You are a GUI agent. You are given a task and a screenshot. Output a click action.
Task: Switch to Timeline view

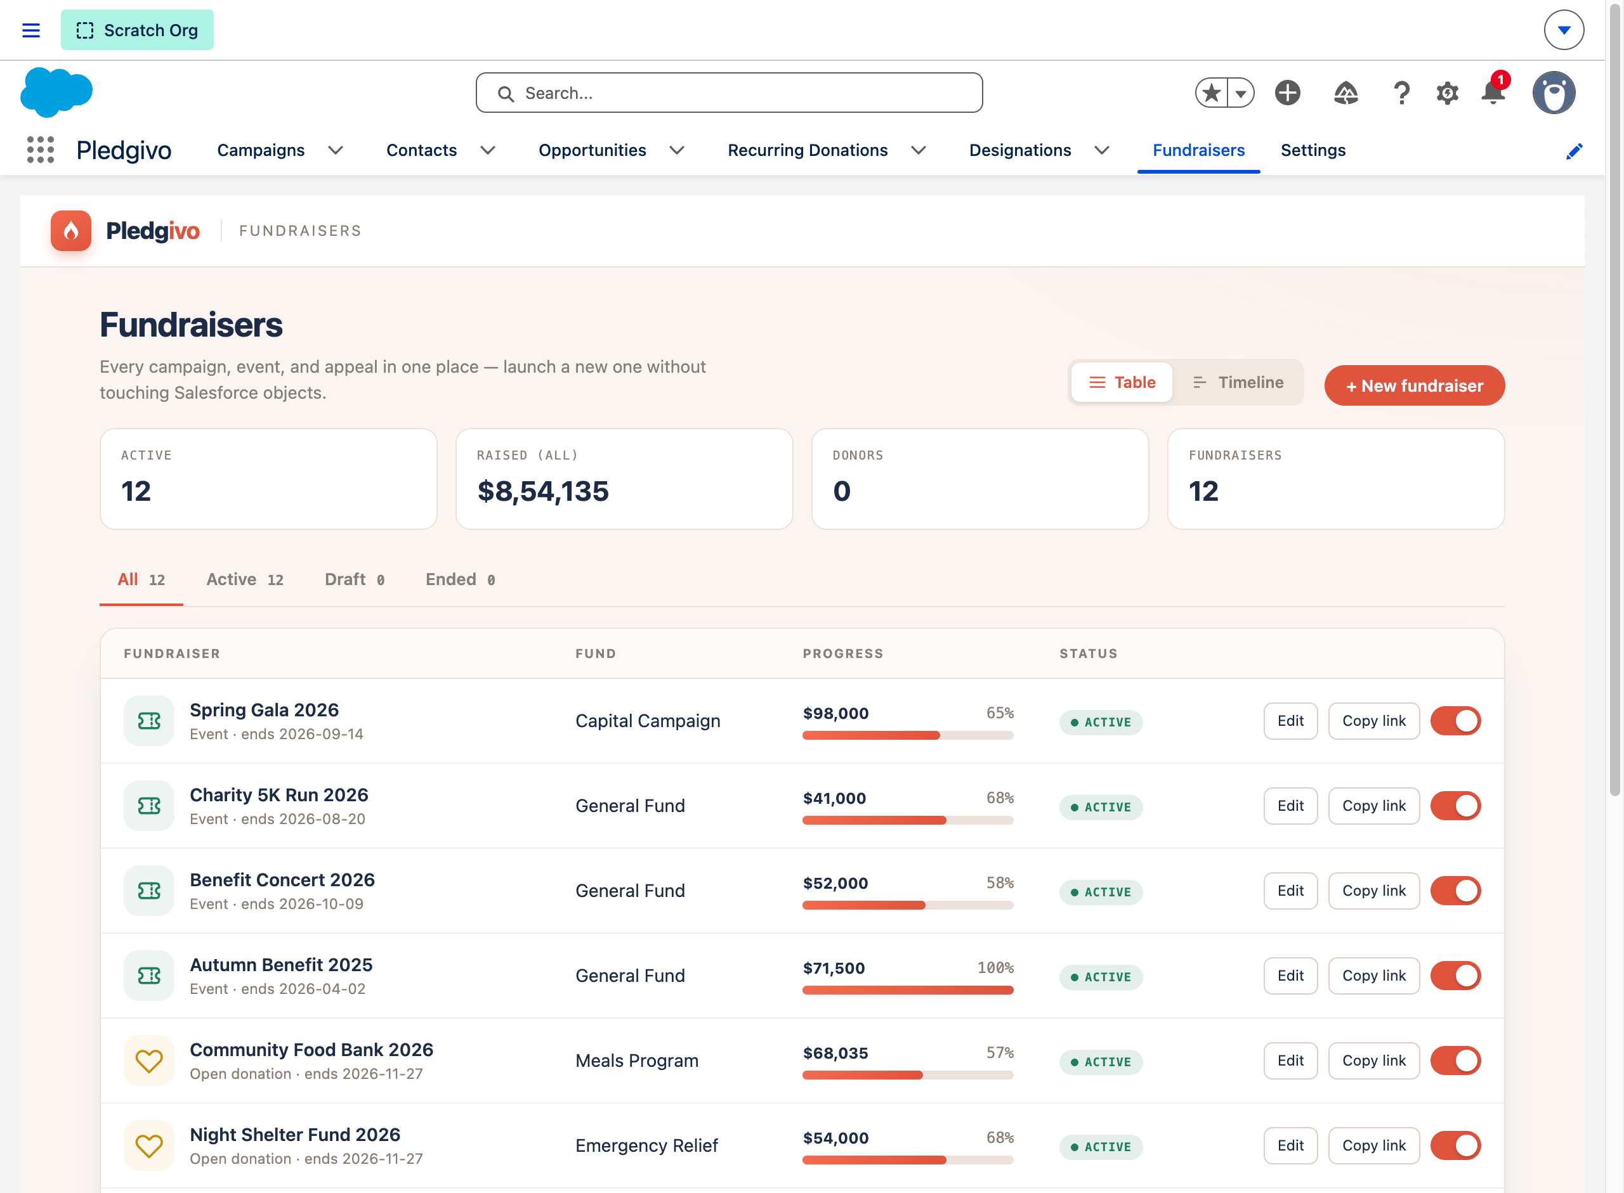click(1238, 382)
